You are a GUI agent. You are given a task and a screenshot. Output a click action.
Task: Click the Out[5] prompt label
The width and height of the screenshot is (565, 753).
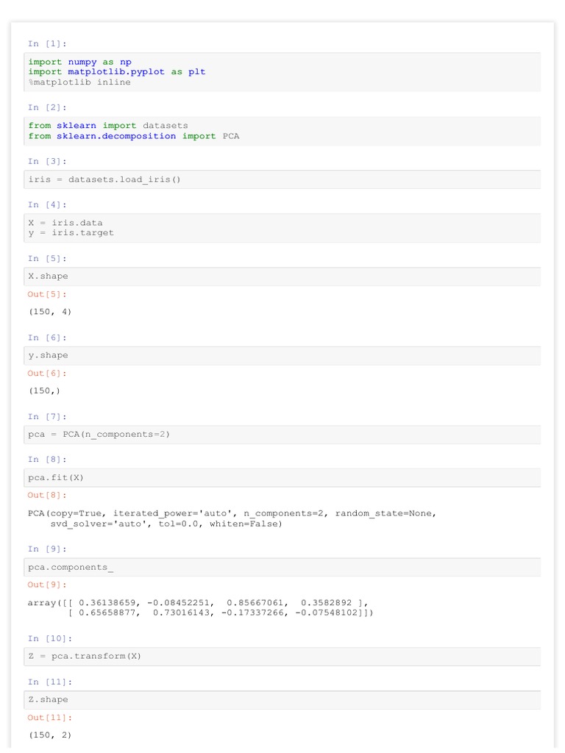(x=46, y=294)
